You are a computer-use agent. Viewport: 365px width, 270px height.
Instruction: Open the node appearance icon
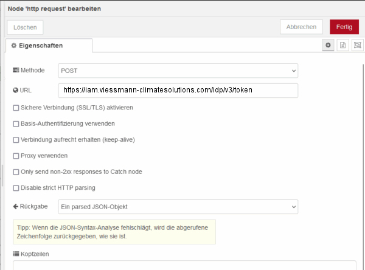(x=358, y=45)
